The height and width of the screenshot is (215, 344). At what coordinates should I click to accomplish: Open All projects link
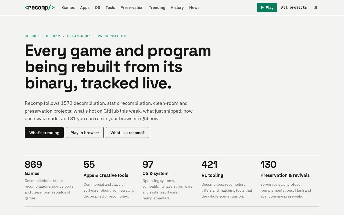click(294, 8)
